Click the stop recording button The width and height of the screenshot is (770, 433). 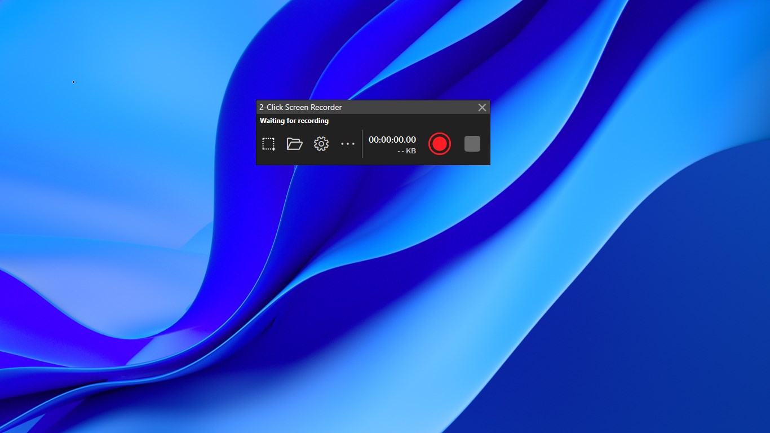pyautogui.click(x=472, y=144)
